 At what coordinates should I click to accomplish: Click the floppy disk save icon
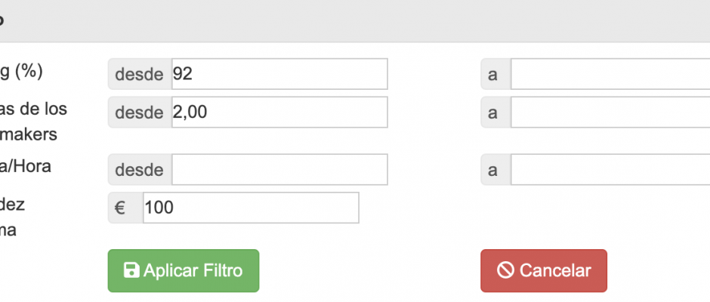[131, 270]
